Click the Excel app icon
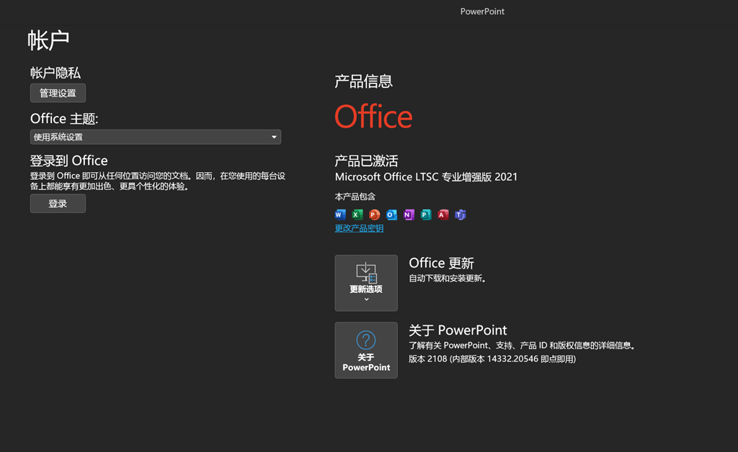Viewport: 738px width, 452px height. 357,214
